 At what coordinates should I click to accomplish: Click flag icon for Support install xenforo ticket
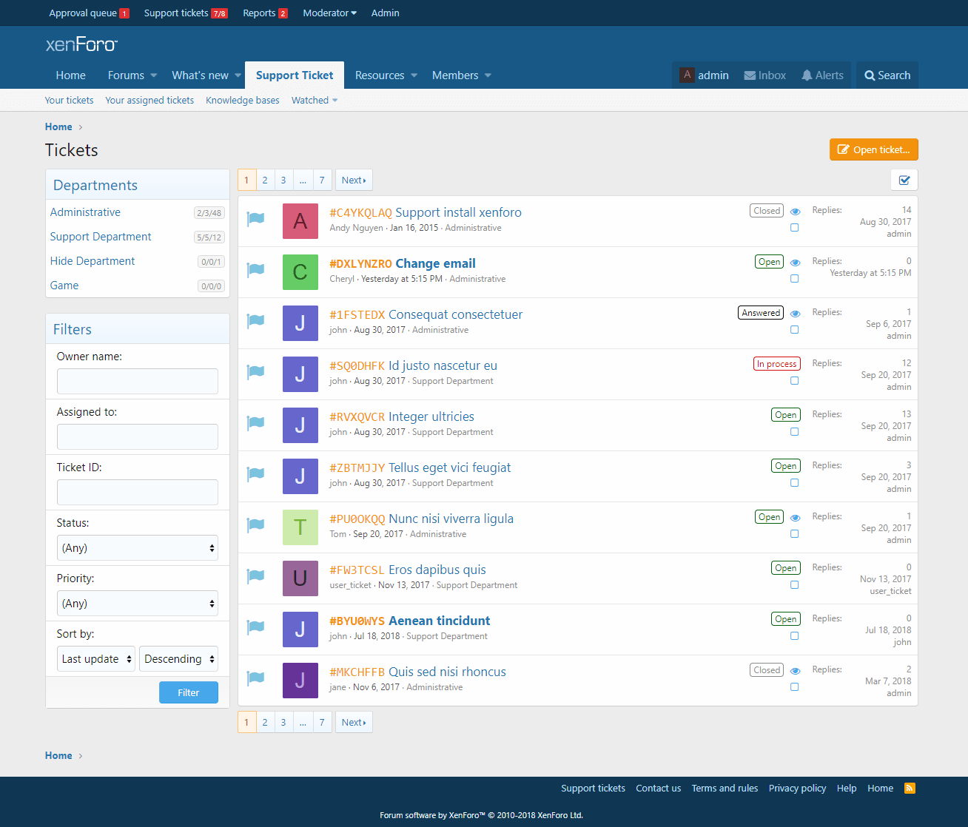(x=255, y=218)
